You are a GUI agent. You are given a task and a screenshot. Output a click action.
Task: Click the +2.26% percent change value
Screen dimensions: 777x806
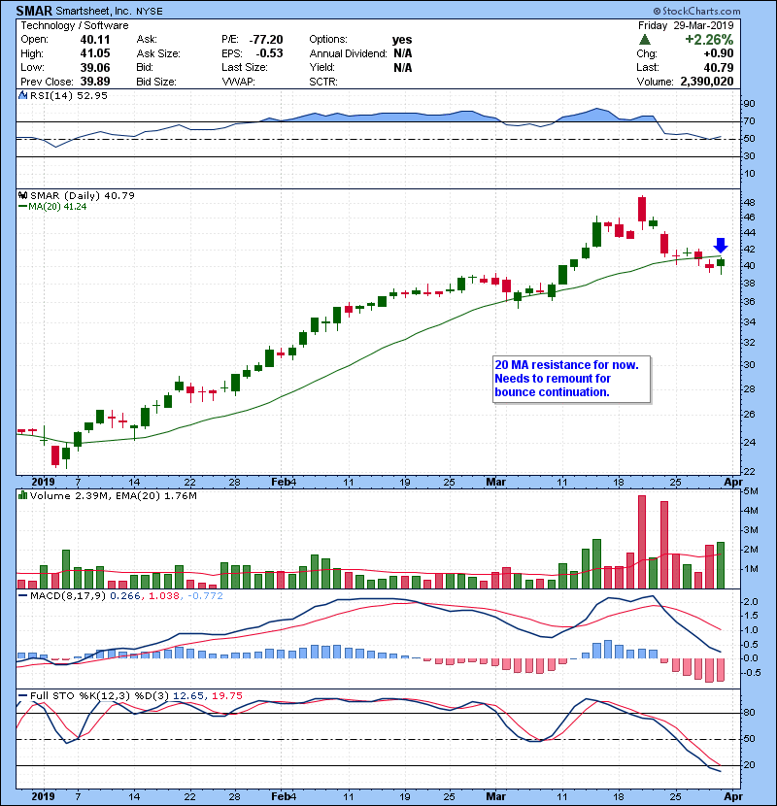[x=709, y=40]
